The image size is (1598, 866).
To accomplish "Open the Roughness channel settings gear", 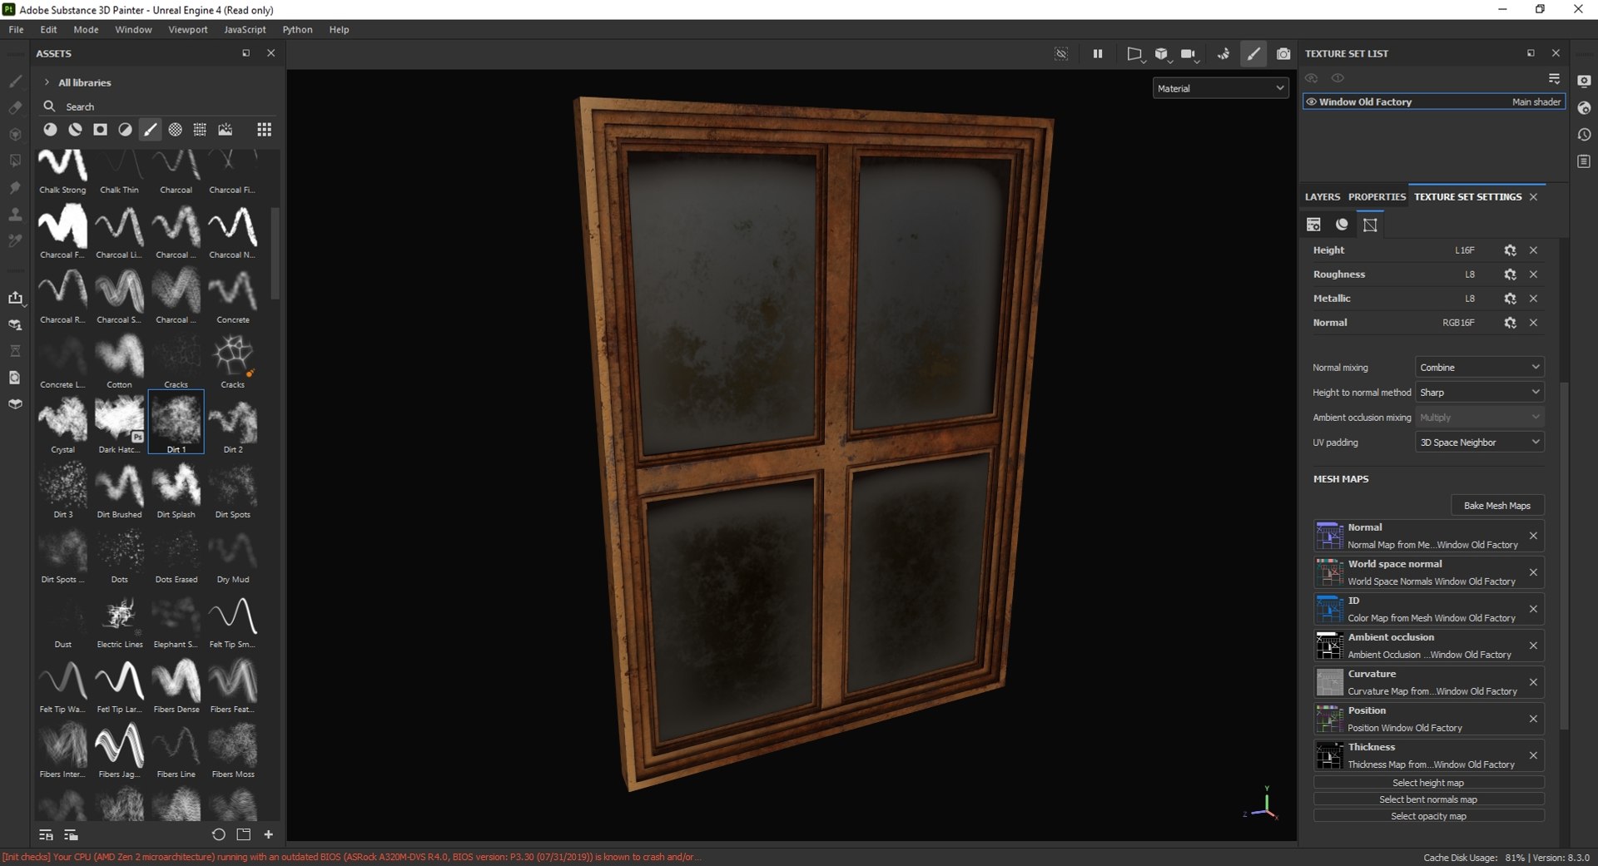I will 1510,275.
